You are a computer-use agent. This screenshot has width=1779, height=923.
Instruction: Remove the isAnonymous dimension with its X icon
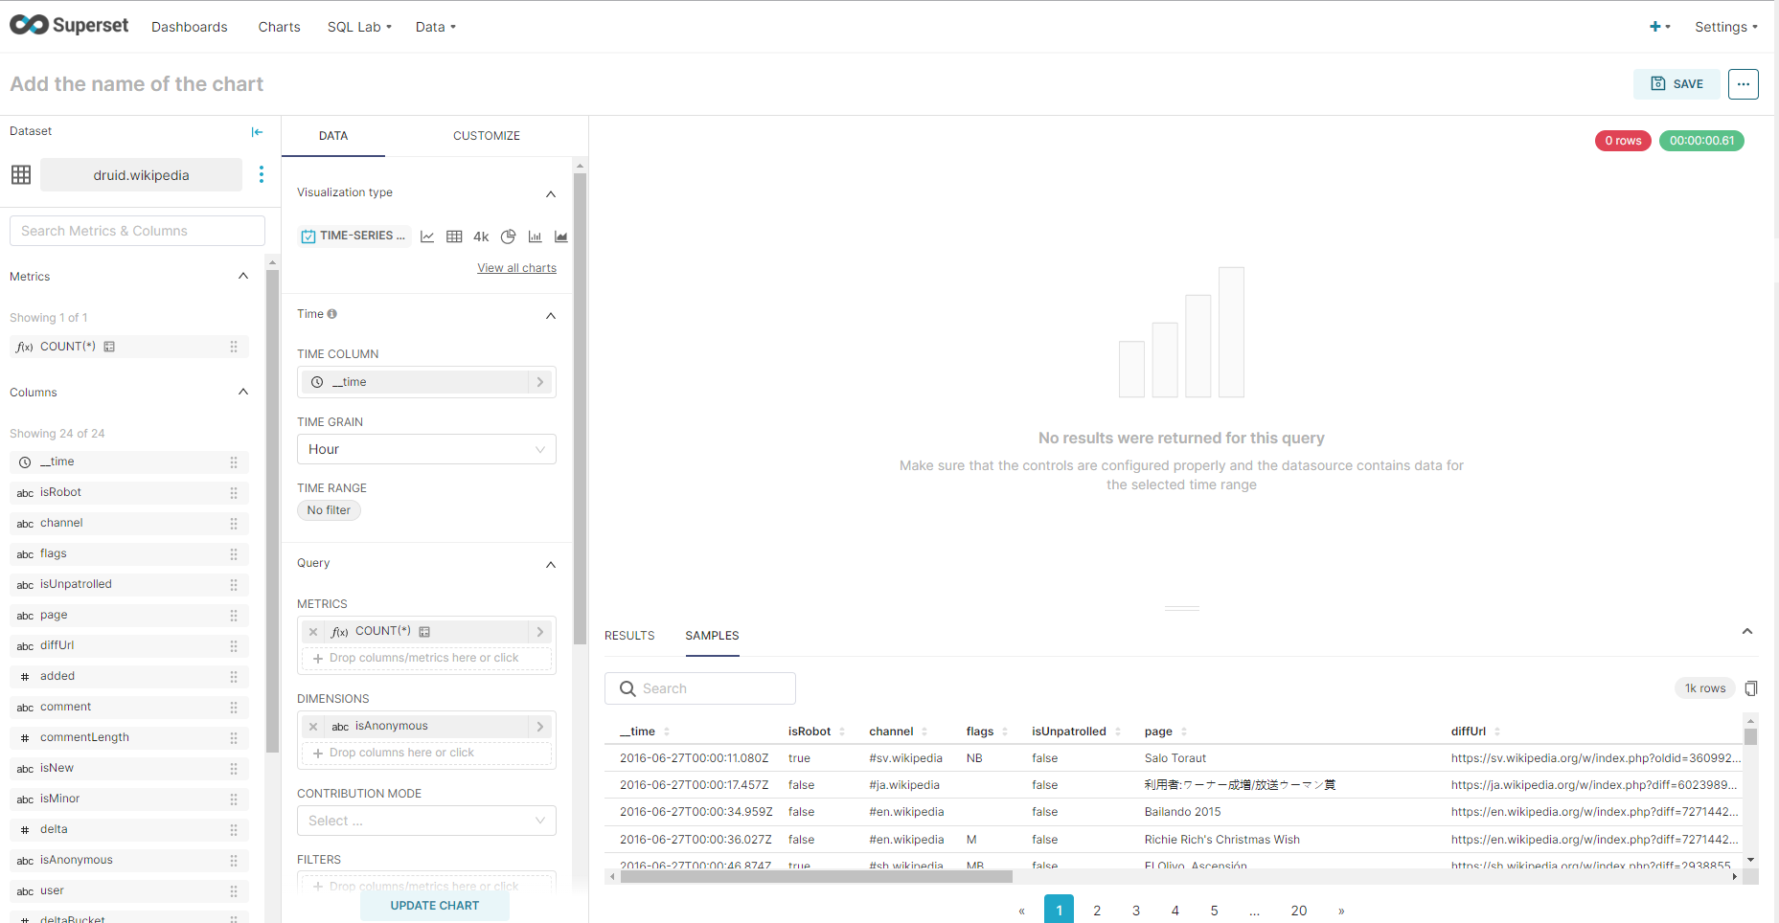pos(313,727)
